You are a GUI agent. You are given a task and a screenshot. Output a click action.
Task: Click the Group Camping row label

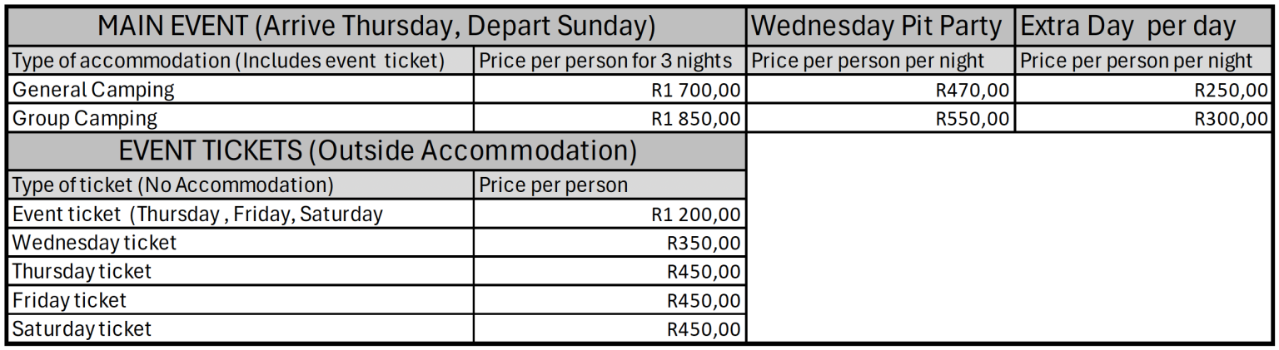[84, 119]
